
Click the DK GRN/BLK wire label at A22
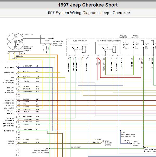[28, 117]
